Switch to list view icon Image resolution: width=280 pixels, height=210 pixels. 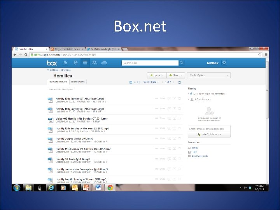tap(131, 82)
